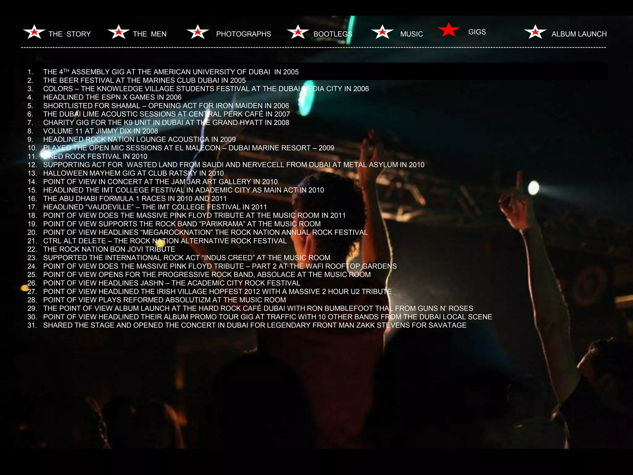Click the opening act for Iron Maiden entry

pyautogui.click(x=166, y=106)
